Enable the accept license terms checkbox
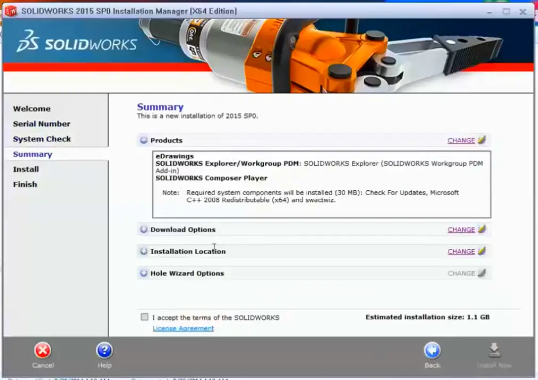The height and width of the screenshot is (380, 538). (144, 317)
